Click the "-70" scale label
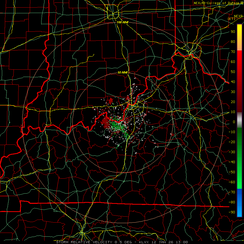This screenshot has width=244, height=244. pos(232,192)
